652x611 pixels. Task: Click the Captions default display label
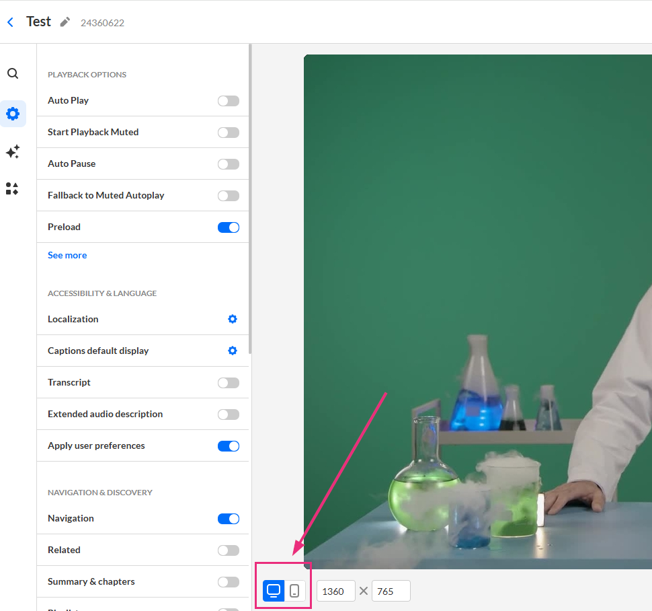(x=98, y=351)
